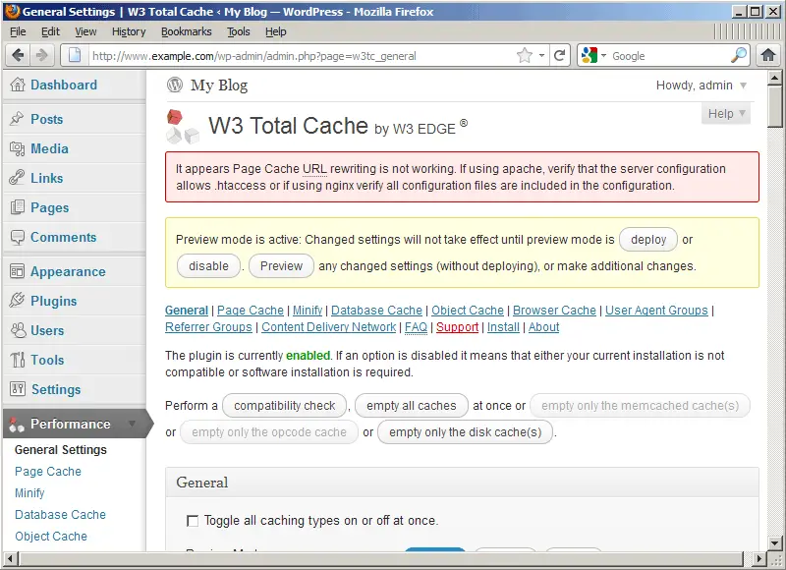Image resolution: width=786 pixels, height=570 pixels.
Task: Open the View menu
Action: 85,31
